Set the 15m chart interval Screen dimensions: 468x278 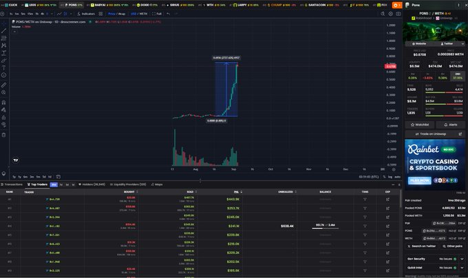point(30,14)
